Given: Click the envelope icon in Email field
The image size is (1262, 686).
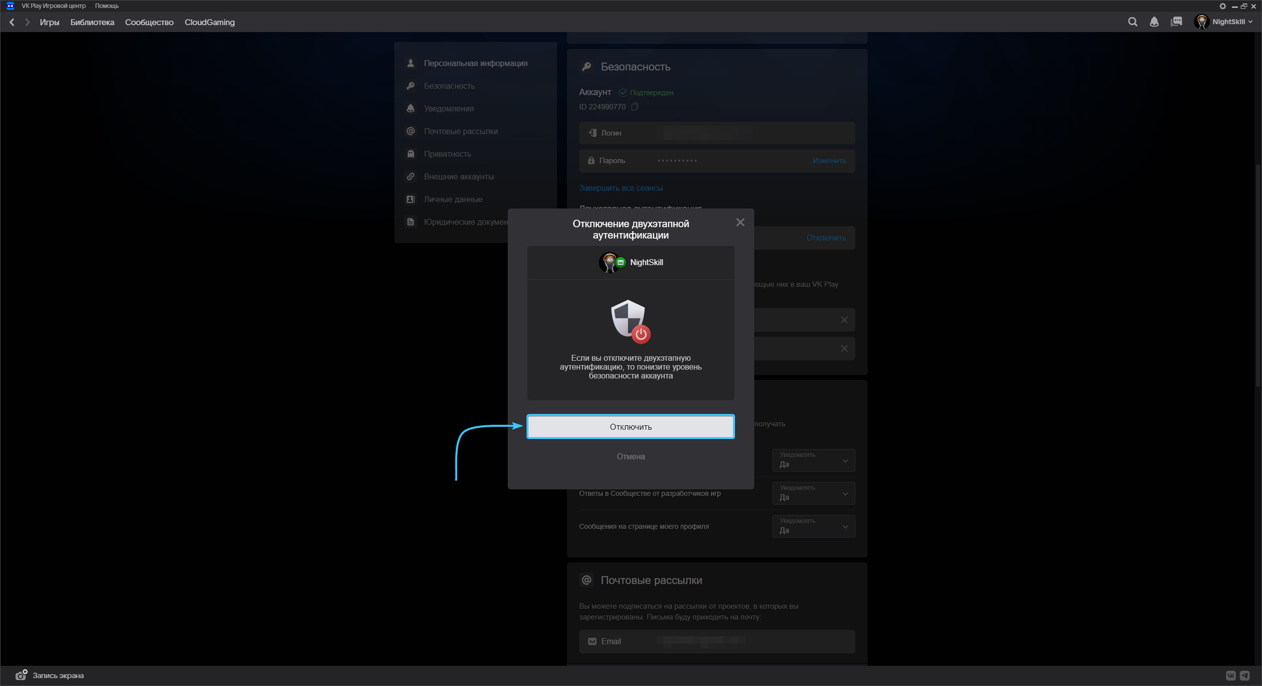Looking at the screenshot, I should click(592, 641).
